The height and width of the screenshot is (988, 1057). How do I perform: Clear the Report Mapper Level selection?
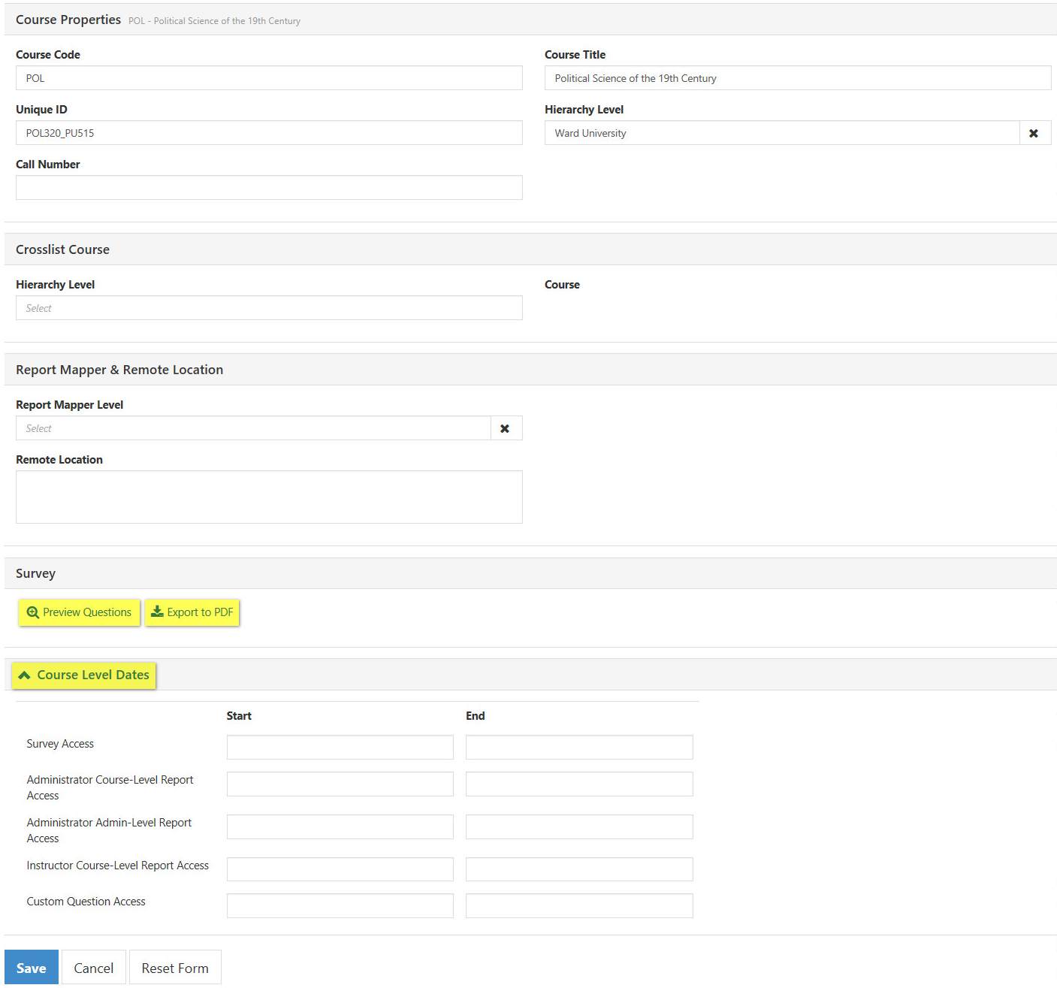pyautogui.click(x=506, y=428)
